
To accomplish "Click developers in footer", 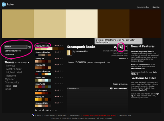I will (x=74, y=115).
